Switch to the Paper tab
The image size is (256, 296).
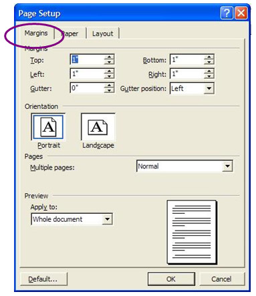(70, 33)
